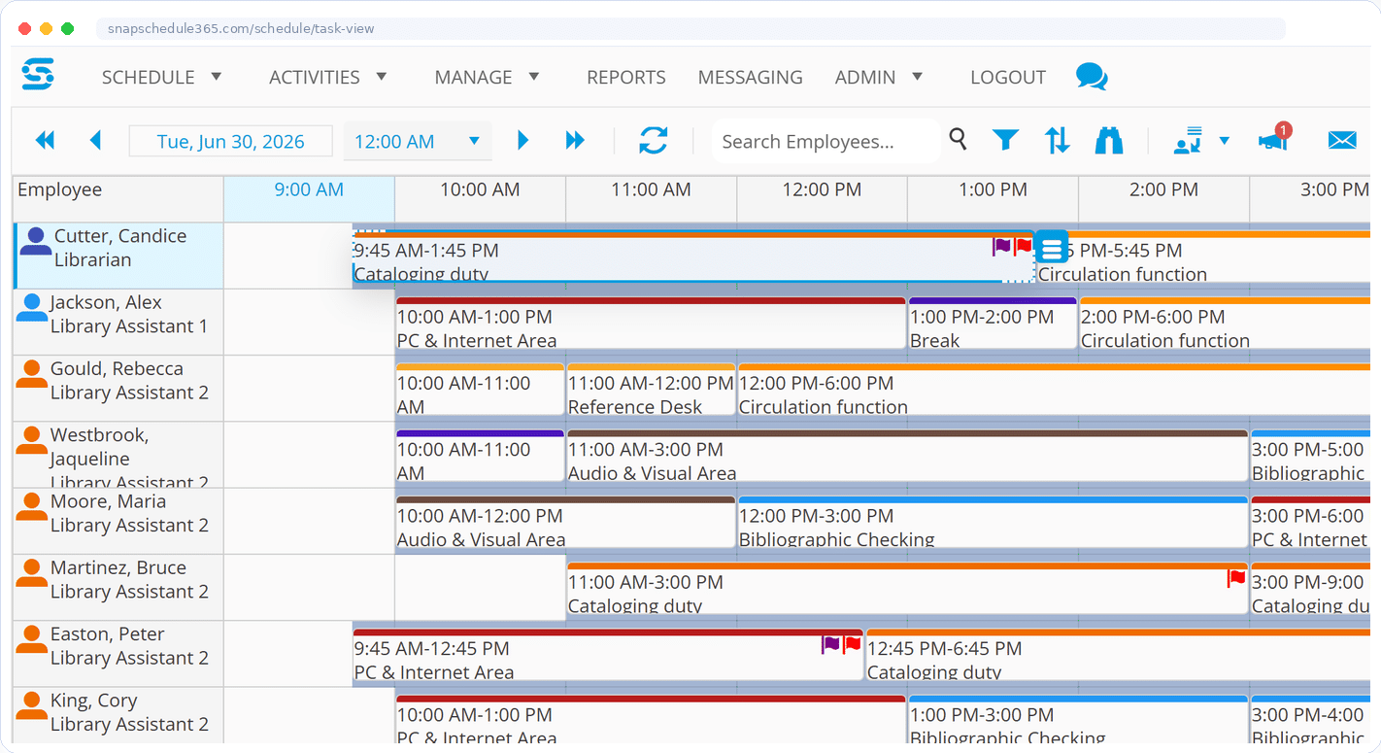Expand the ADMIN menu
This screenshot has width=1381, height=753.
tap(879, 77)
